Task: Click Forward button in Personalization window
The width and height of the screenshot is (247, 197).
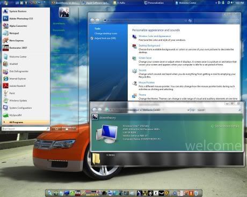Action: pos(98,20)
